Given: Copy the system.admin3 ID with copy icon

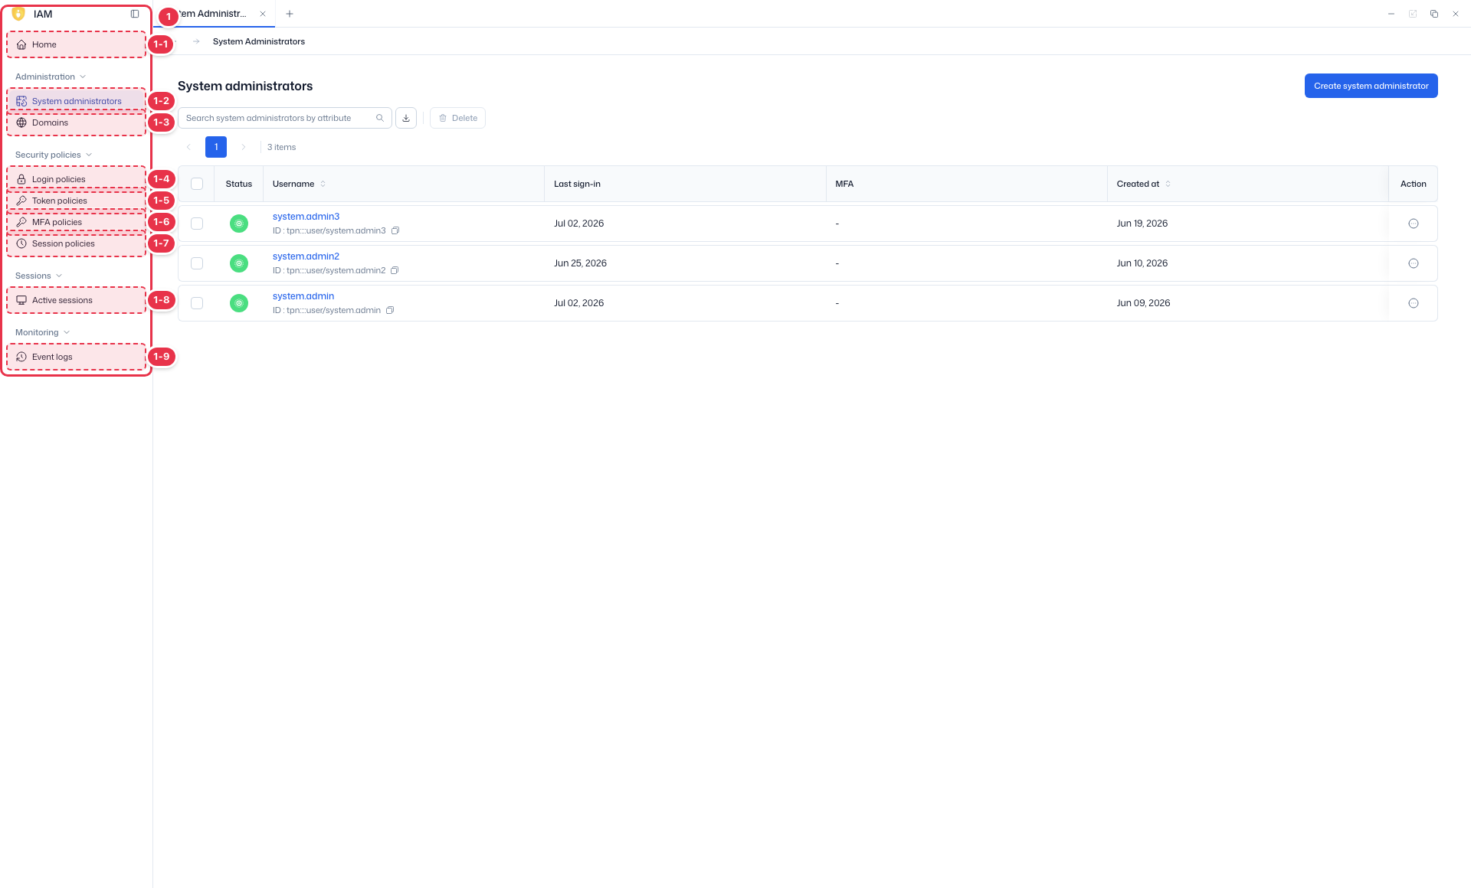Looking at the screenshot, I should 395,231.
